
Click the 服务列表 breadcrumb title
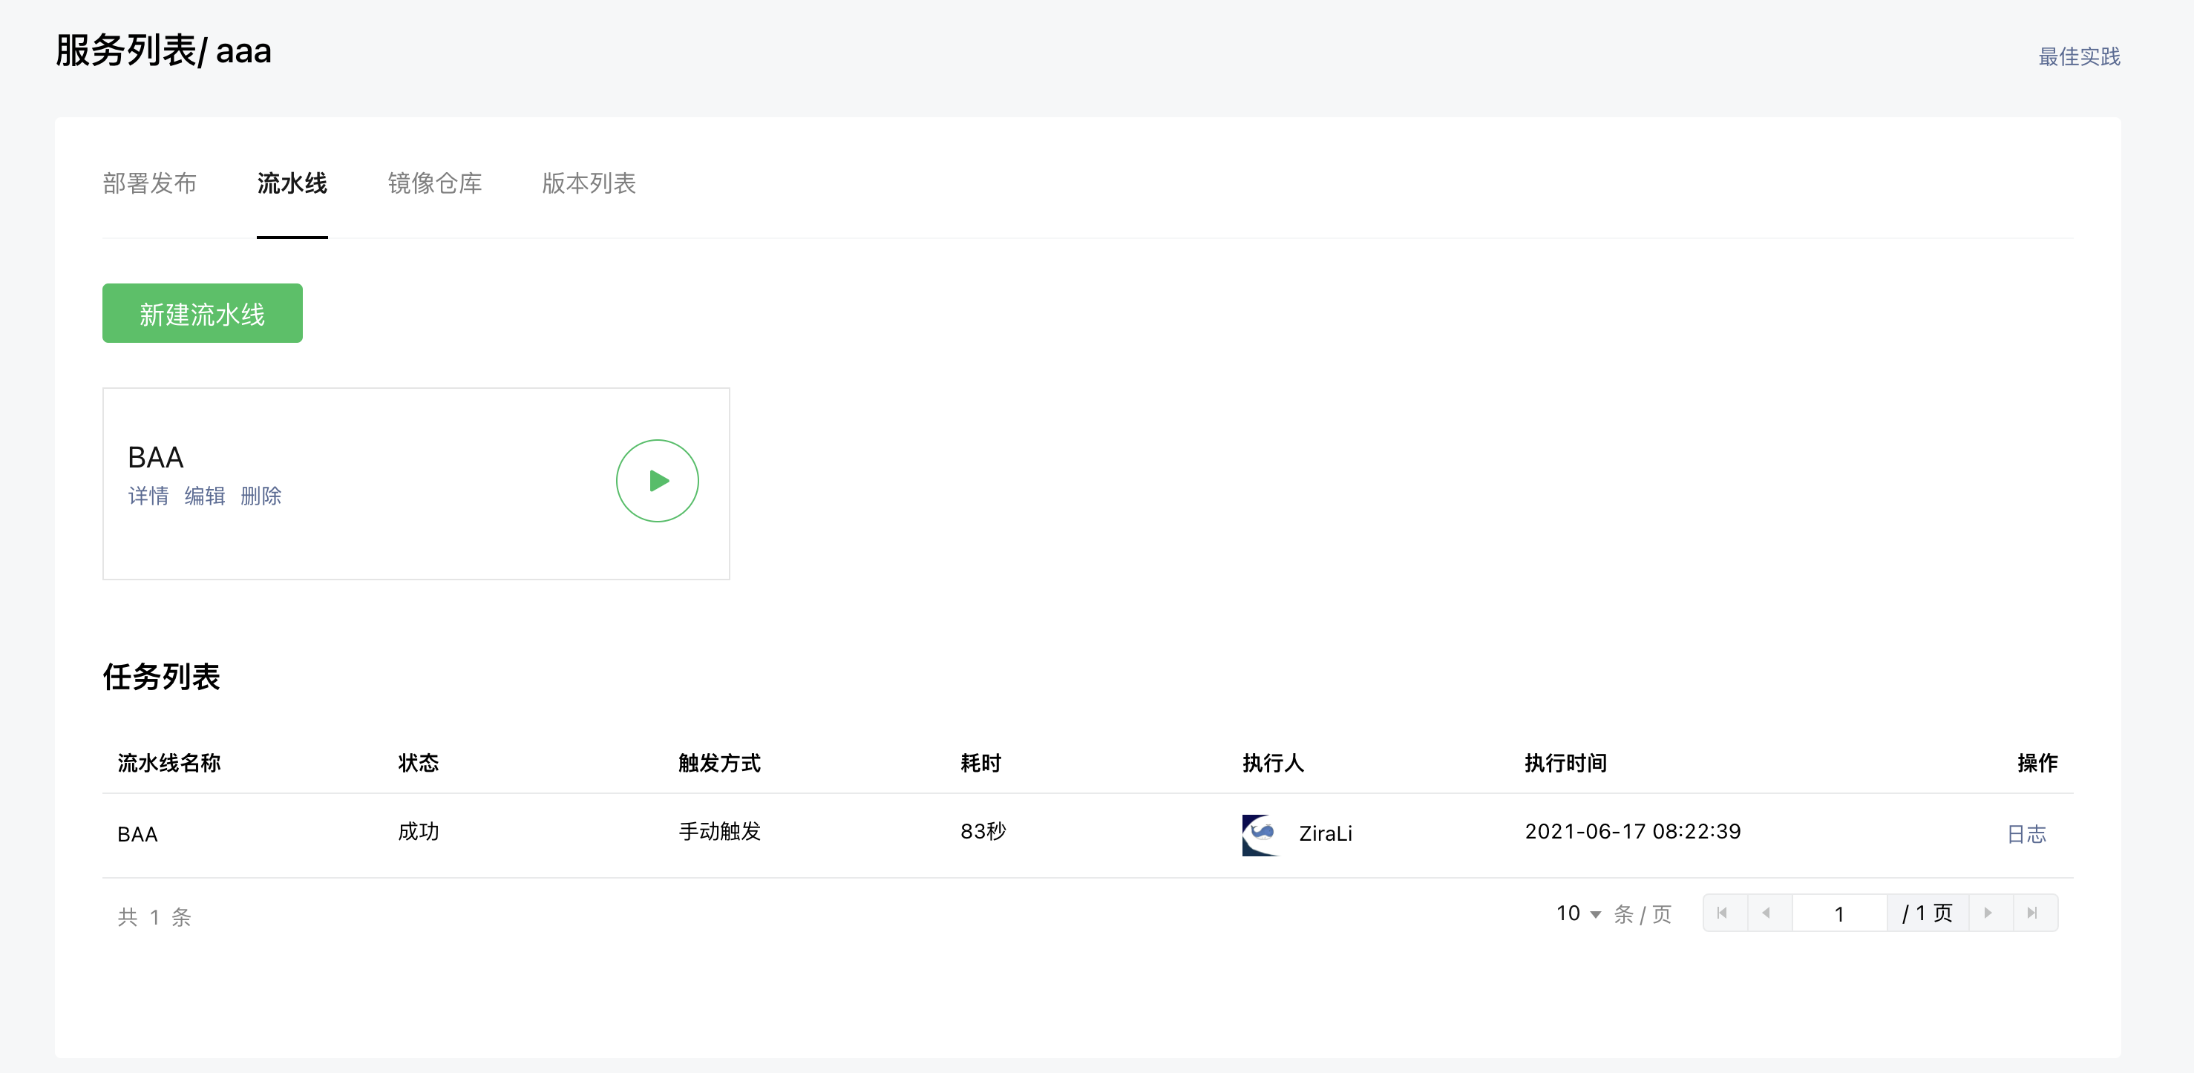(x=125, y=51)
